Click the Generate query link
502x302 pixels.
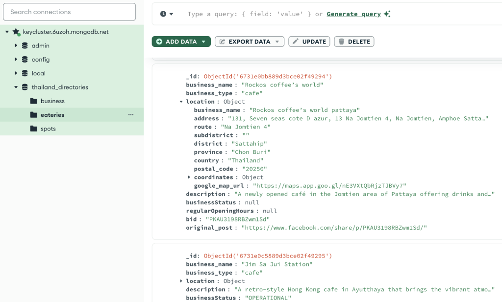point(354,14)
